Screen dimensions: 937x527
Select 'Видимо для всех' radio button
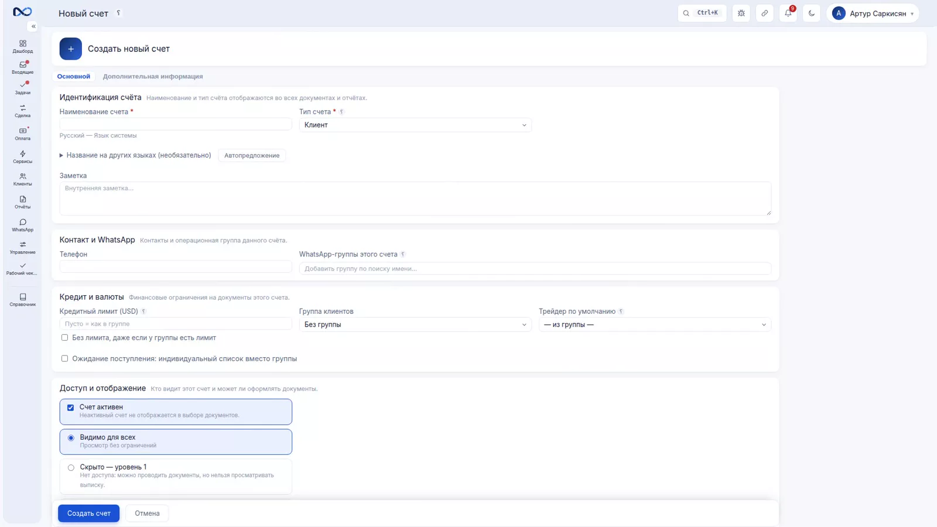71,438
